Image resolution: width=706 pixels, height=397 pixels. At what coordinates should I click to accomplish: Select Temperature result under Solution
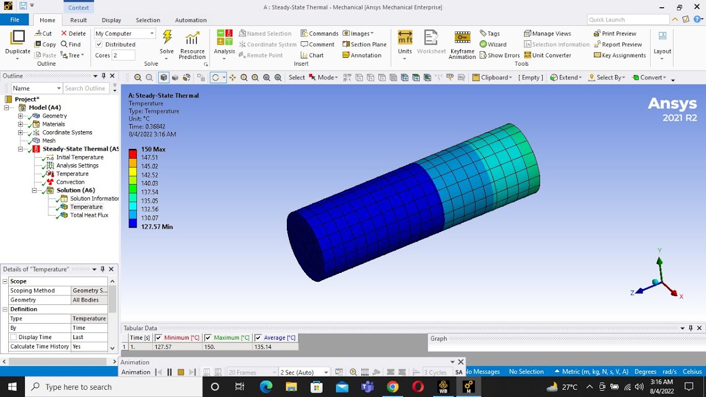point(86,207)
